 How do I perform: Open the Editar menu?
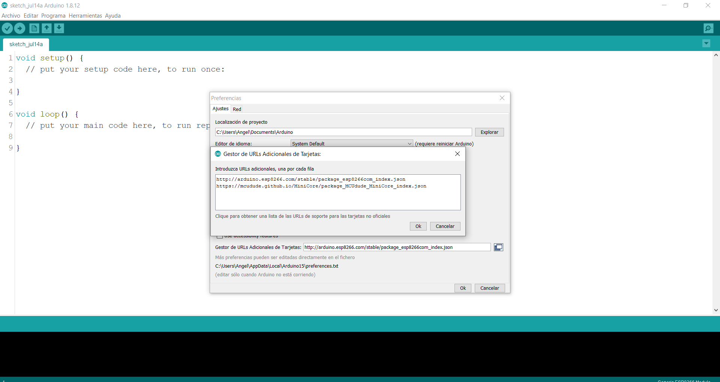coord(31,16)
